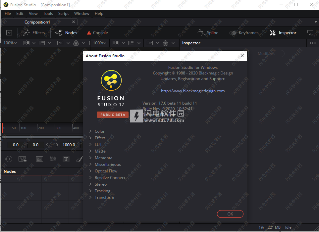Click the 1000.0 frame range field

coord(69,145)
